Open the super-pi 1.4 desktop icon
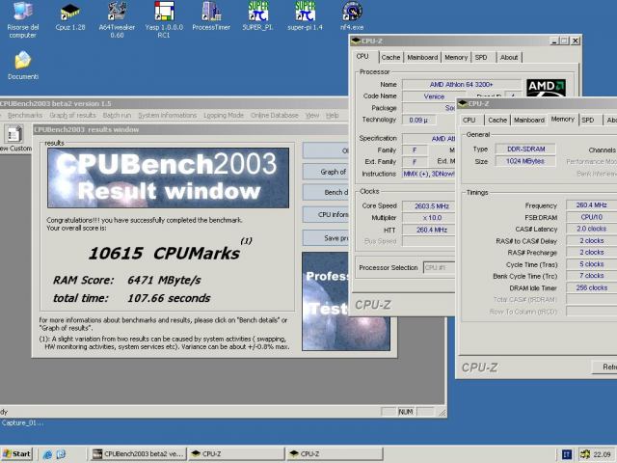617x463 pixels. [305, 16]
